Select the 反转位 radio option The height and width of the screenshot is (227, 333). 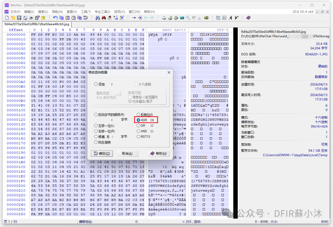pyautogui.click(x=138, y=115)
